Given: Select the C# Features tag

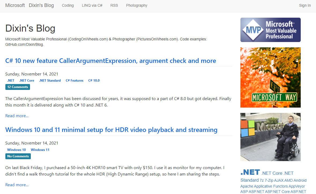Looking at the screenshot, I should point(75,81).
